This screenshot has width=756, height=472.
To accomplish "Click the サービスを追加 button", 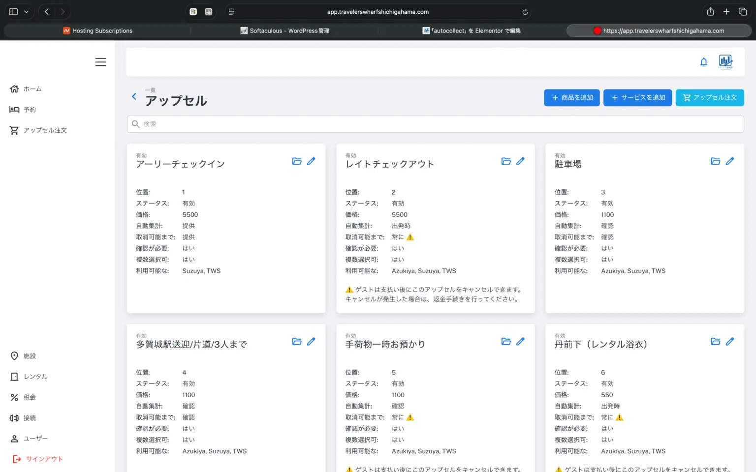I will coord(637,98).
